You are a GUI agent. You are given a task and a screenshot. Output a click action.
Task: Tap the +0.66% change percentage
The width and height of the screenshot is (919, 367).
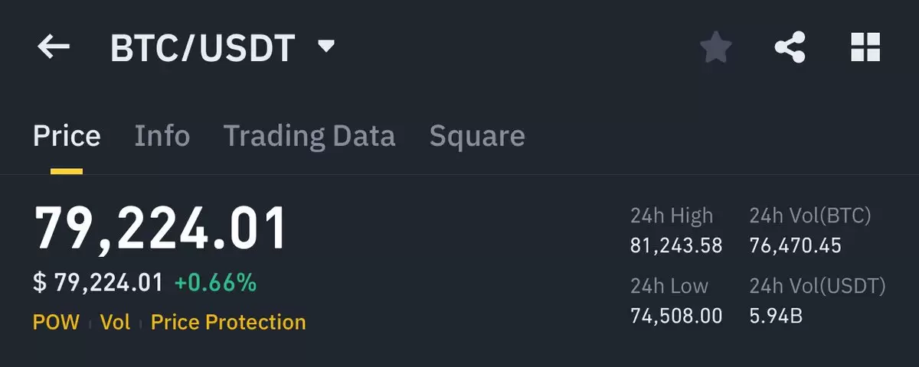point(215,283)
